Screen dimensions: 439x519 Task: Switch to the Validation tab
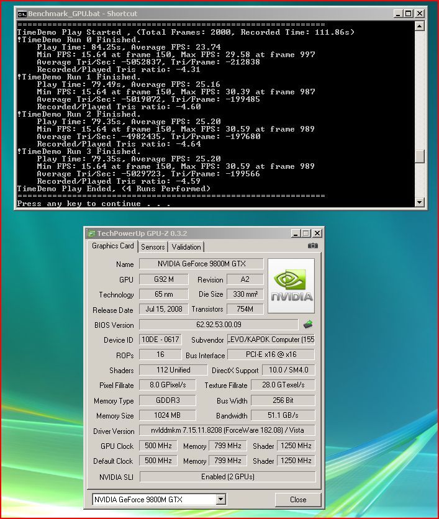[186, 247]
